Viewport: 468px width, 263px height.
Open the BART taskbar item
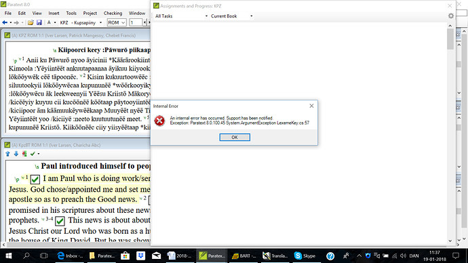tap(244, 256)
